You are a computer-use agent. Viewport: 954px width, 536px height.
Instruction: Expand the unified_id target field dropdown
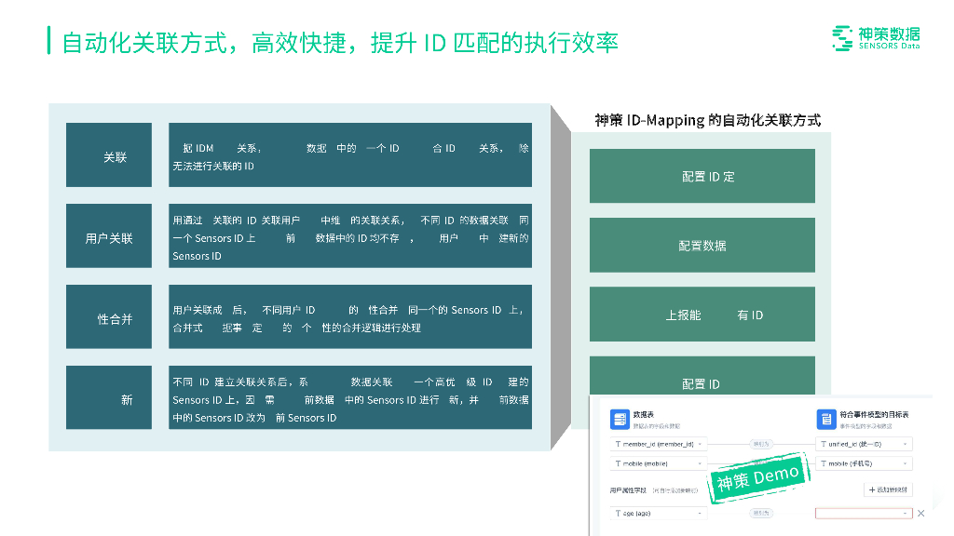coord(864,444)
